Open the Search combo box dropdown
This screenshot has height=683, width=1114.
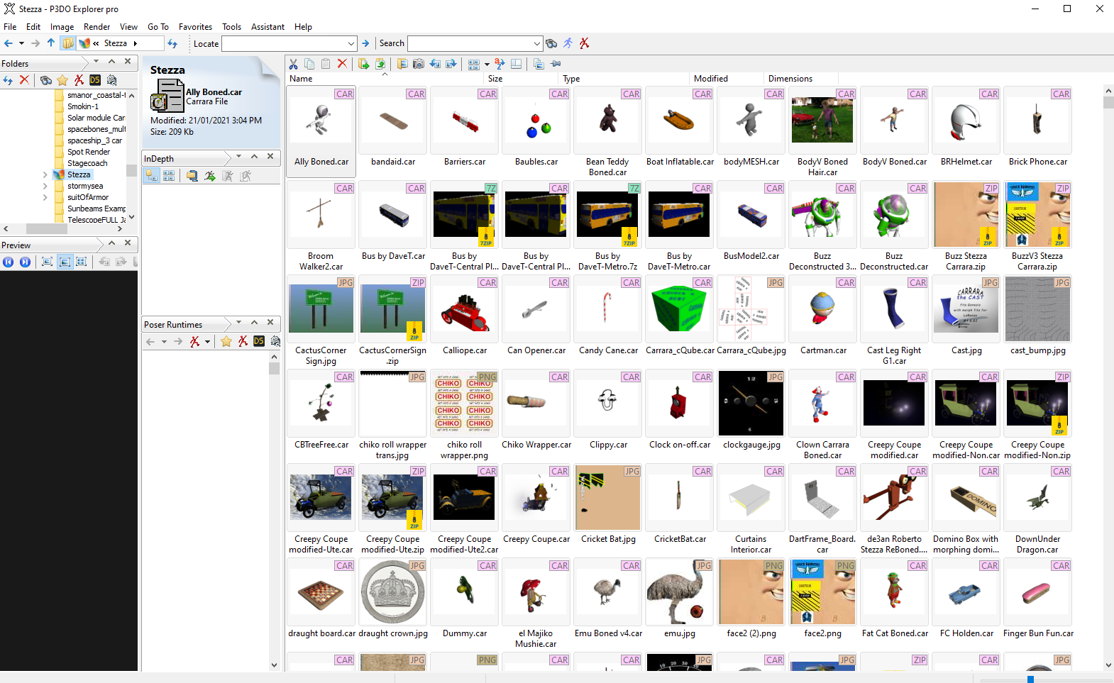[x=536, y=43]
